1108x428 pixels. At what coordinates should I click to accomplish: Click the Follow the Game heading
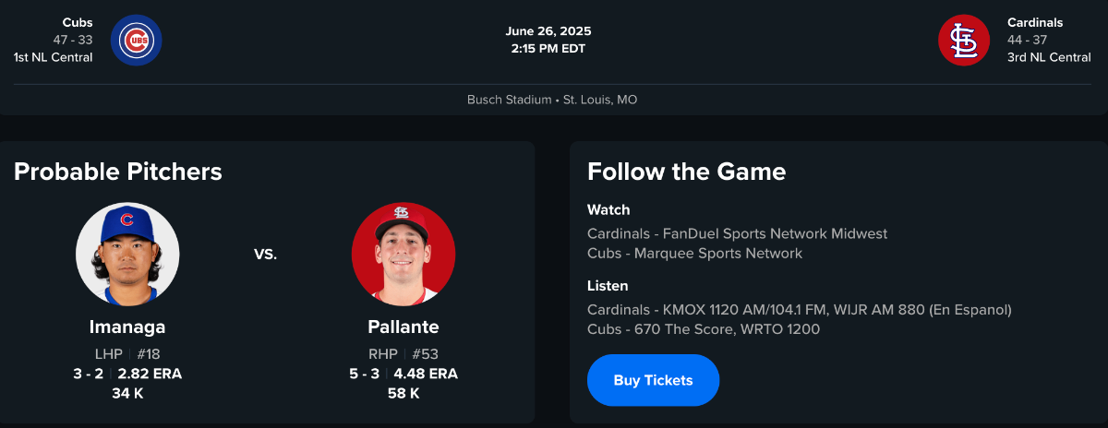(686, 172)
